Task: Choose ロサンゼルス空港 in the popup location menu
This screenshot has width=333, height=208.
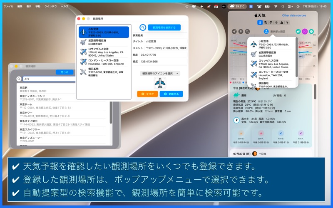Action: click(x=272, y=64)
